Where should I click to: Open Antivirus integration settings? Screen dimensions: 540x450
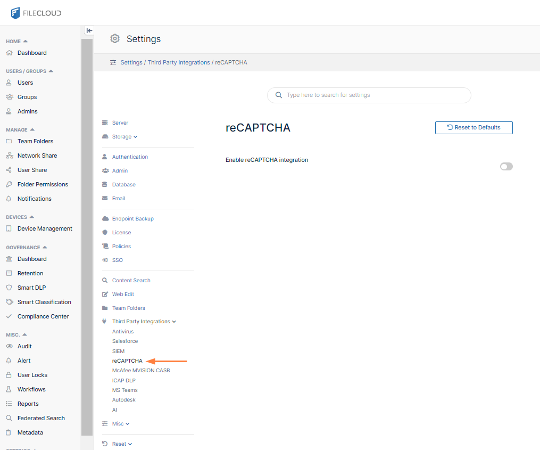point(123,331)
